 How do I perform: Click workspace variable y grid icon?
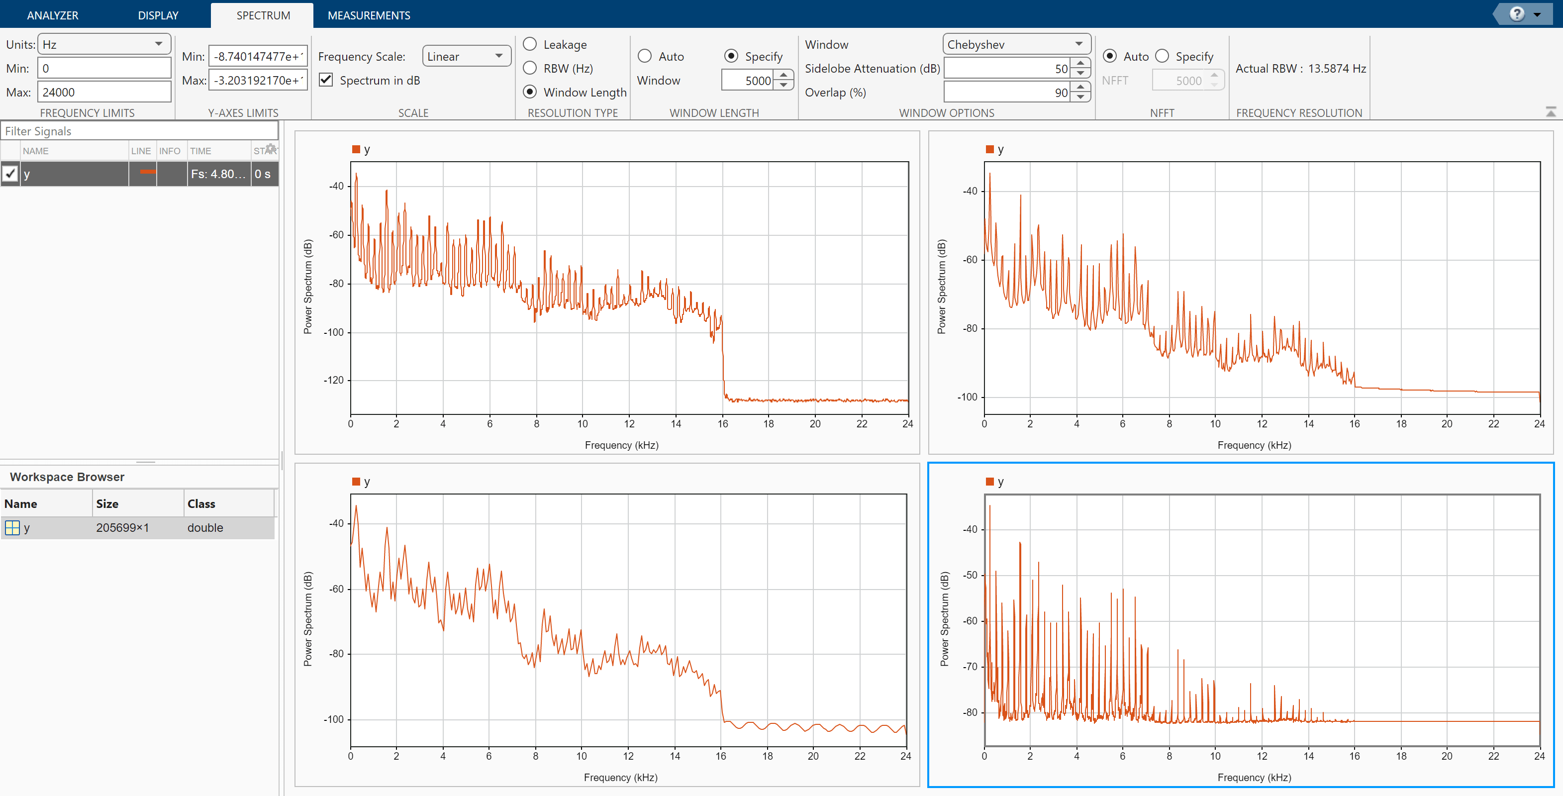pyautogui.click(x=12, y=528)
